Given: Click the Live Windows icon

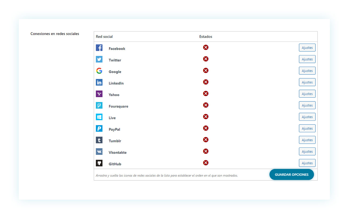Looking at the screenshot, I should pos(99,117).
